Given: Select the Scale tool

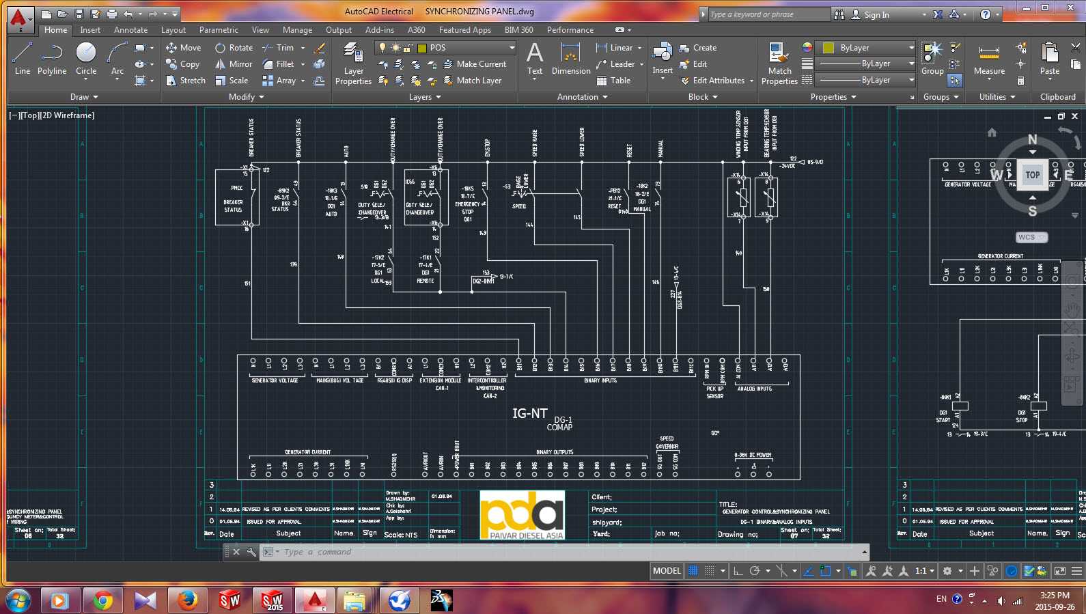Looking at the screenshot, I should [x=232, y=81].
